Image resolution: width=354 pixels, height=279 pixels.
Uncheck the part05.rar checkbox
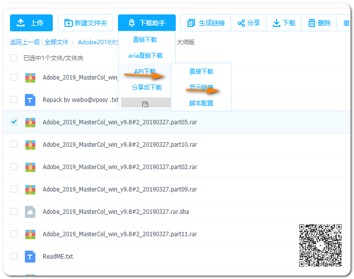[x=14, y=122]
